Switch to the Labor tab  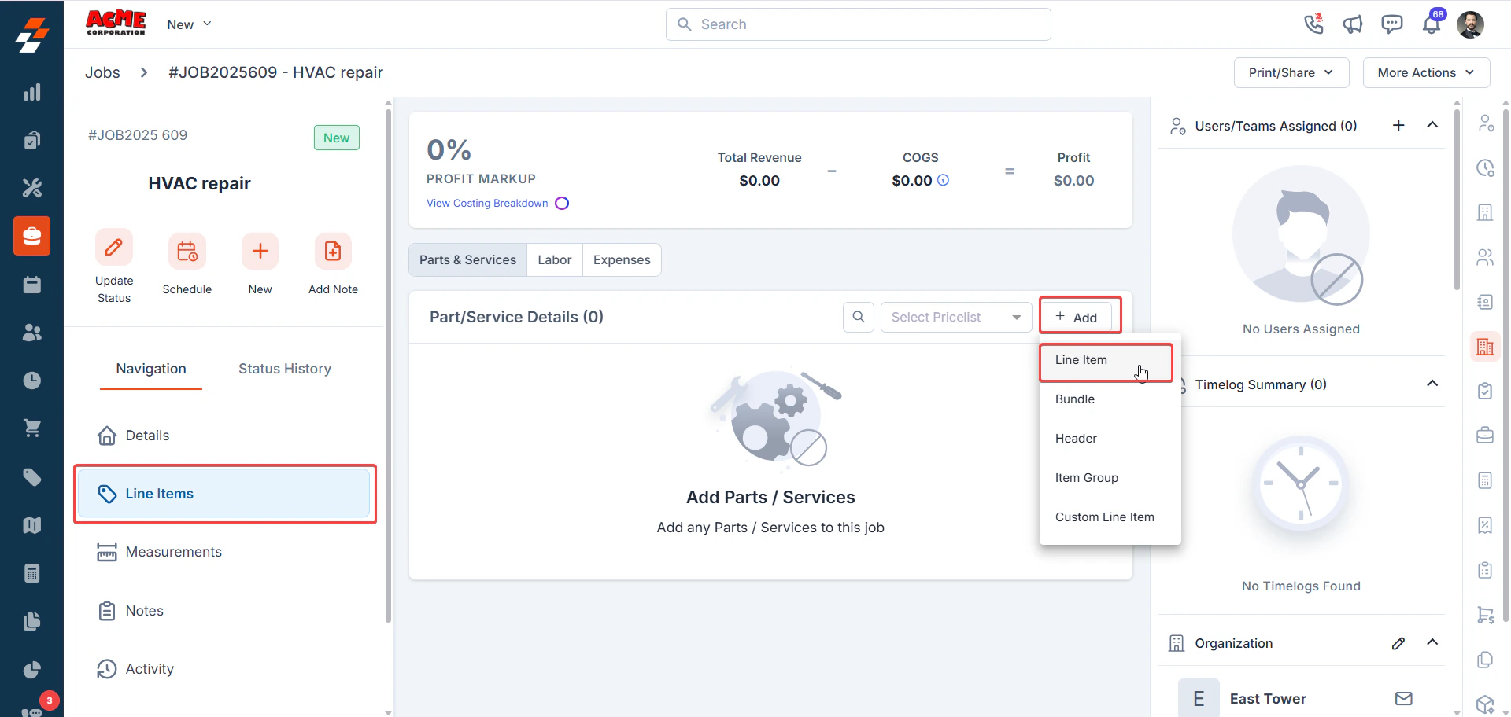click(x=555, y=259)
